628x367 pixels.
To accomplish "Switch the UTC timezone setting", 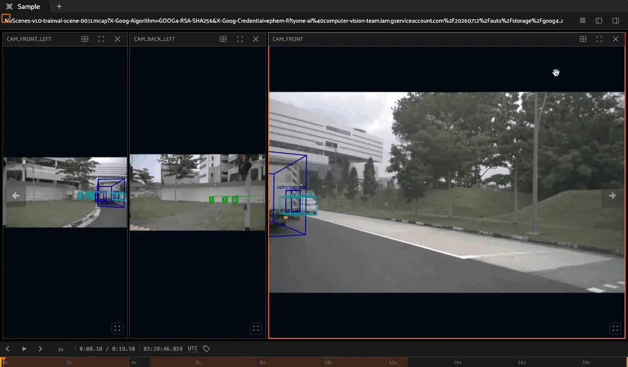I will [x=193, y=349].
